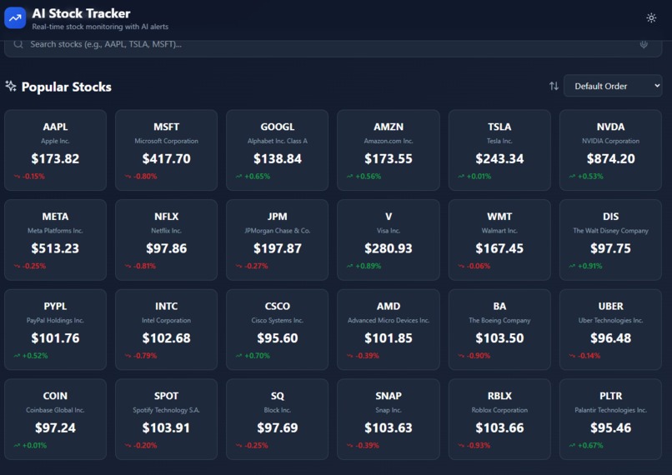The width and height of the screenshot is (672, 475).
Task: Click the sparkle icon beside Popular Stocks
Action: (11, 86)
